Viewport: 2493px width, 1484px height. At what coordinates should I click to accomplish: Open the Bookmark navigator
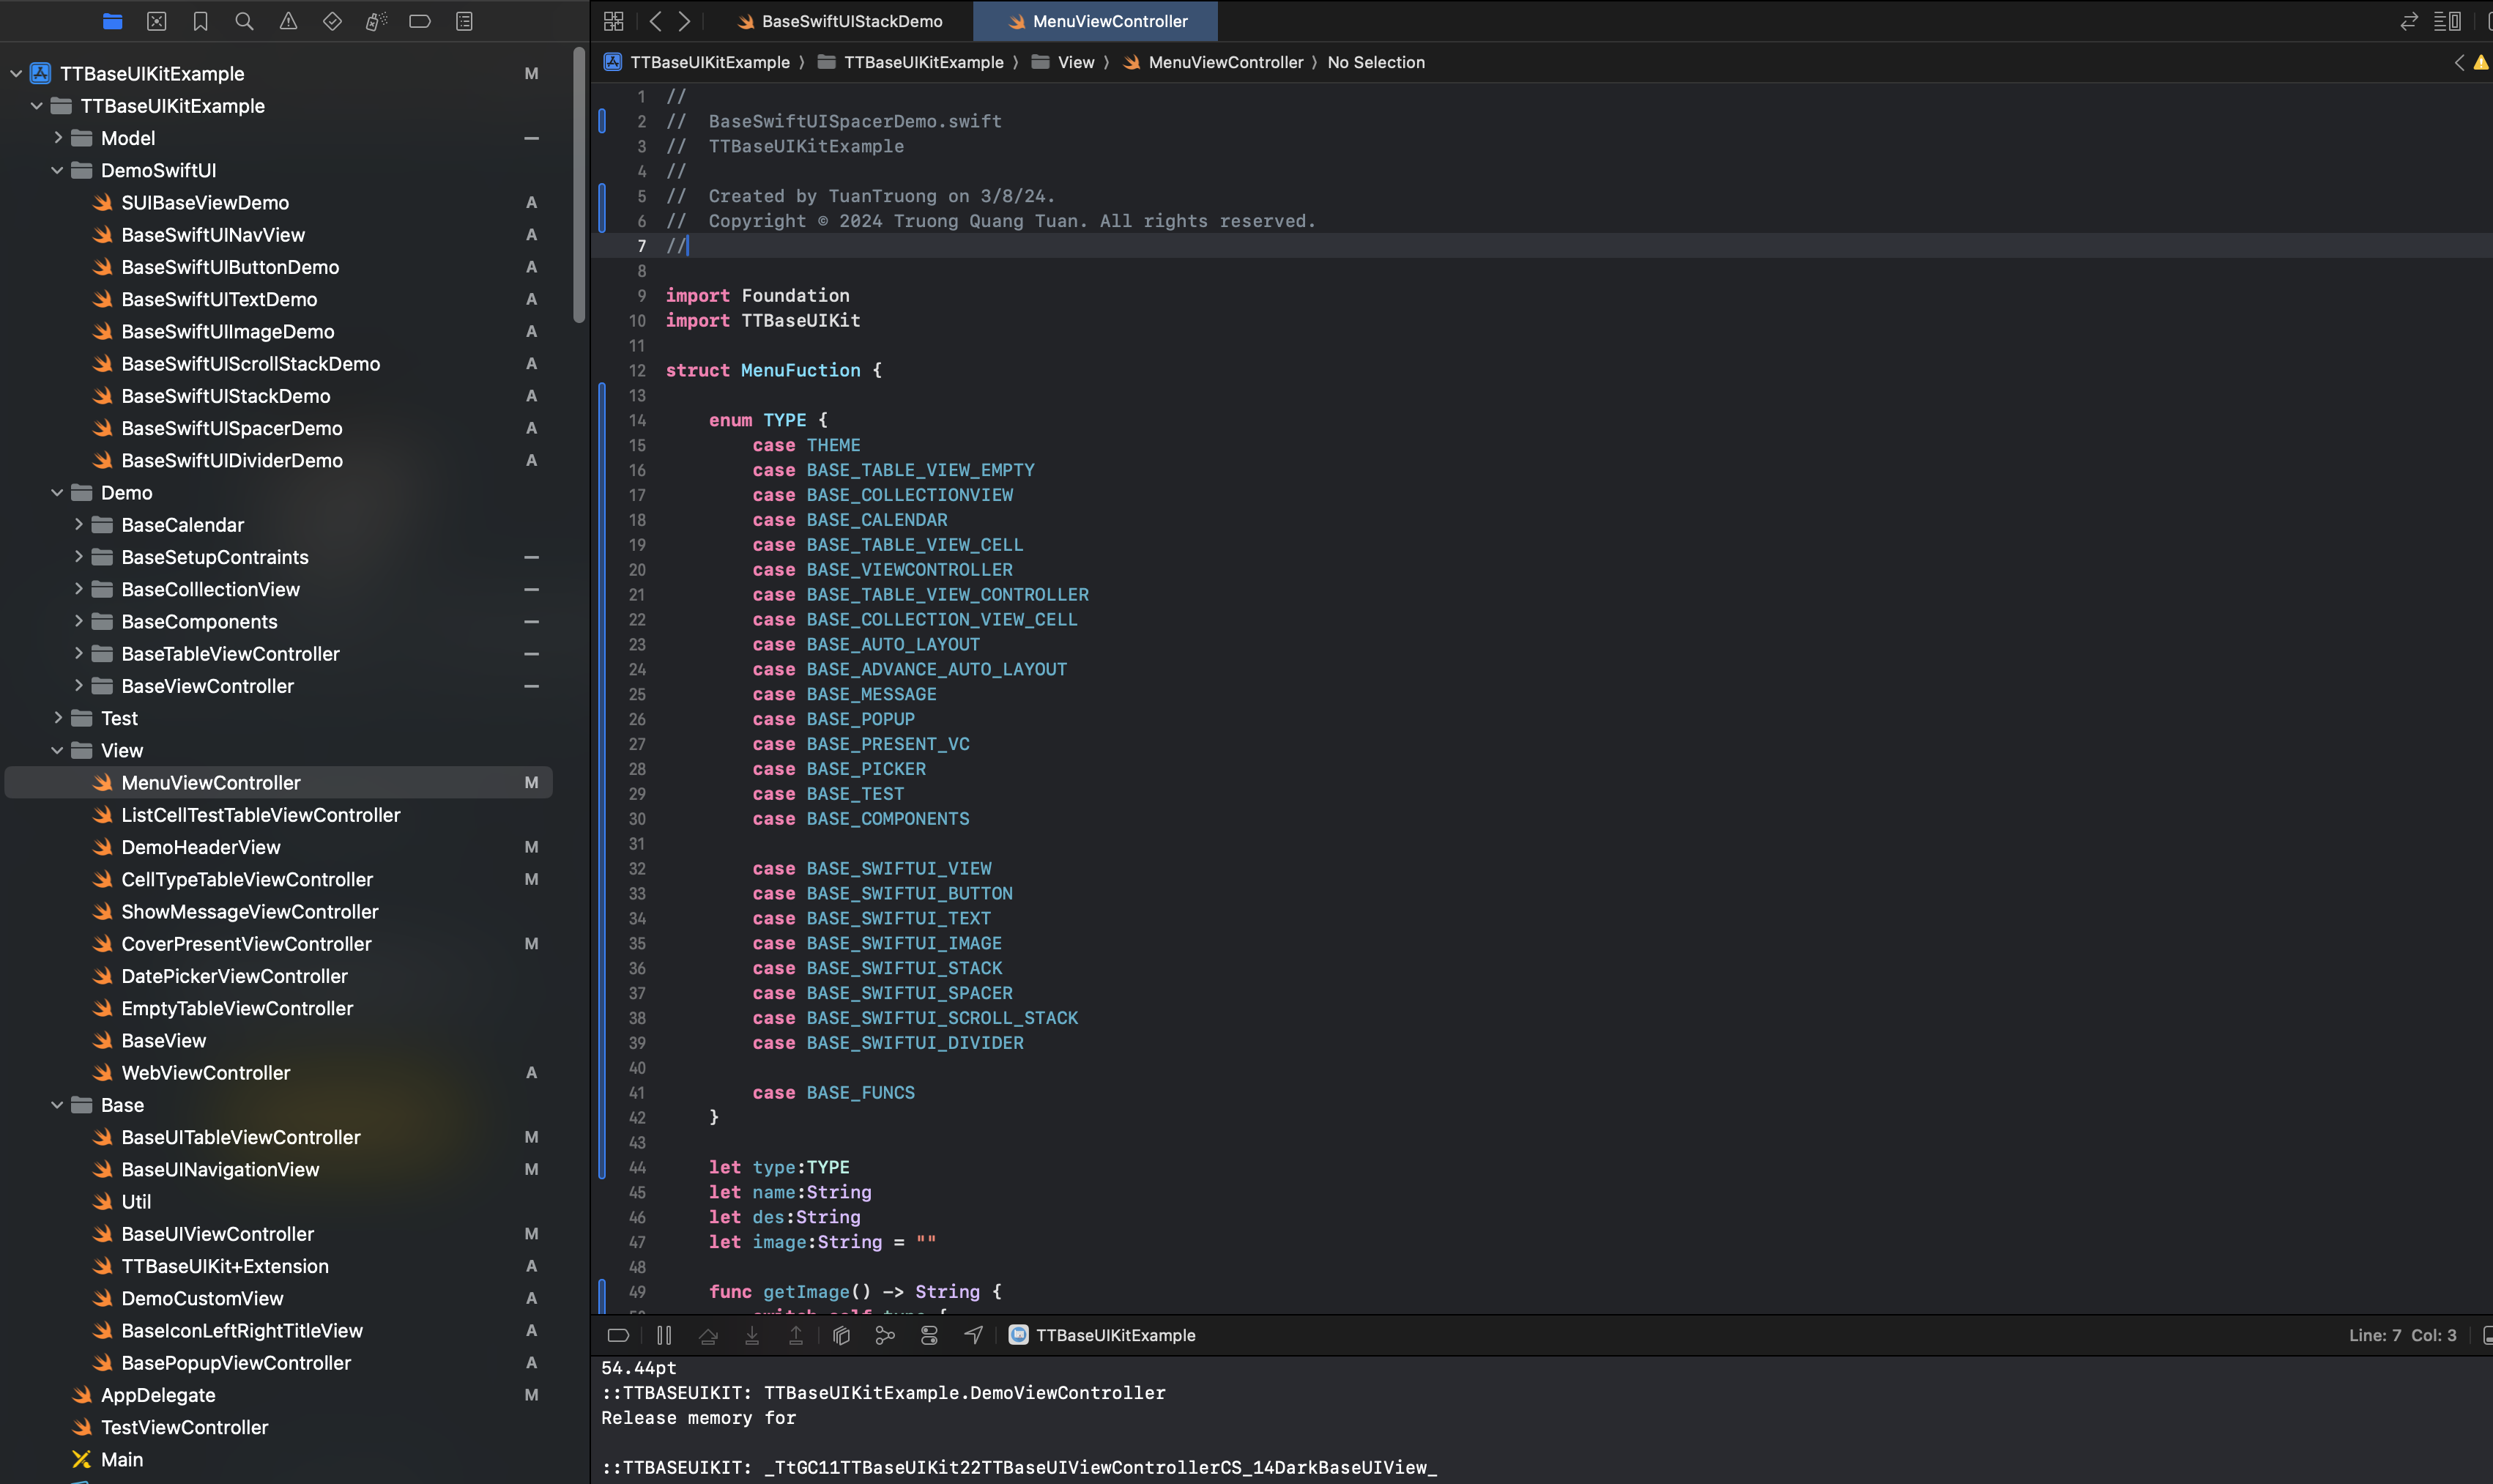tap(201, 21)
